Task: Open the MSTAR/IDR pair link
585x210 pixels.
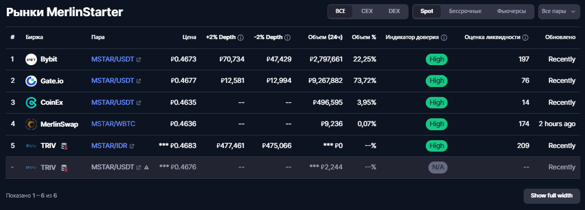Action: point(109,146)
